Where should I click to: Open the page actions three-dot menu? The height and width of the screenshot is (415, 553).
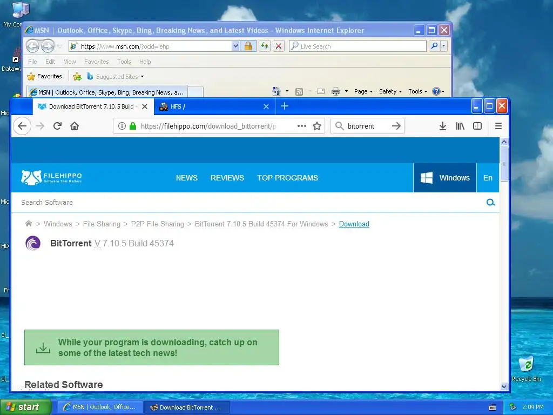coord(301,126)
